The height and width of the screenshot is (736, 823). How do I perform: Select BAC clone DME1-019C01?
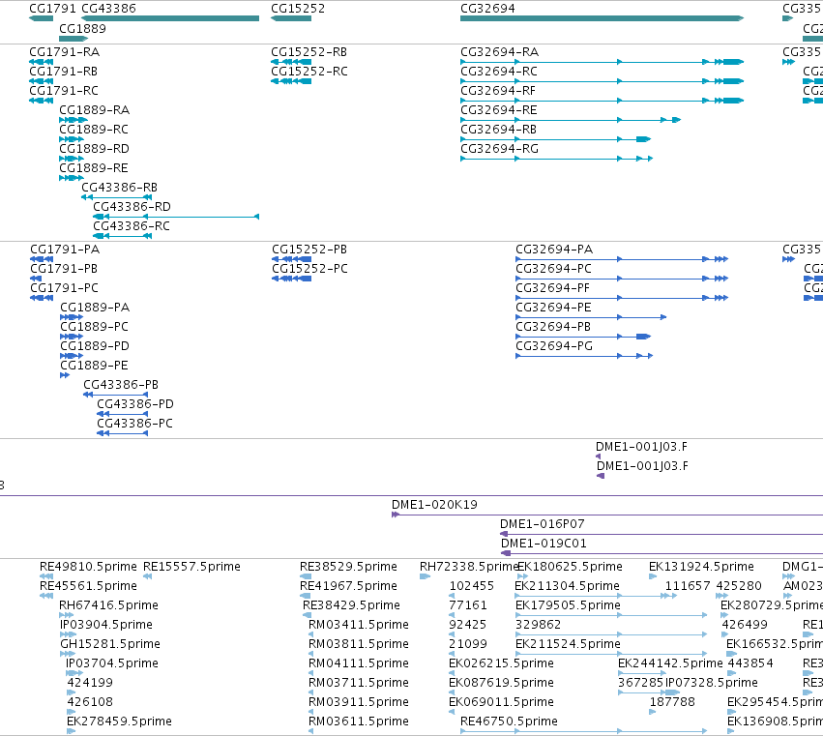click(544, 544)
